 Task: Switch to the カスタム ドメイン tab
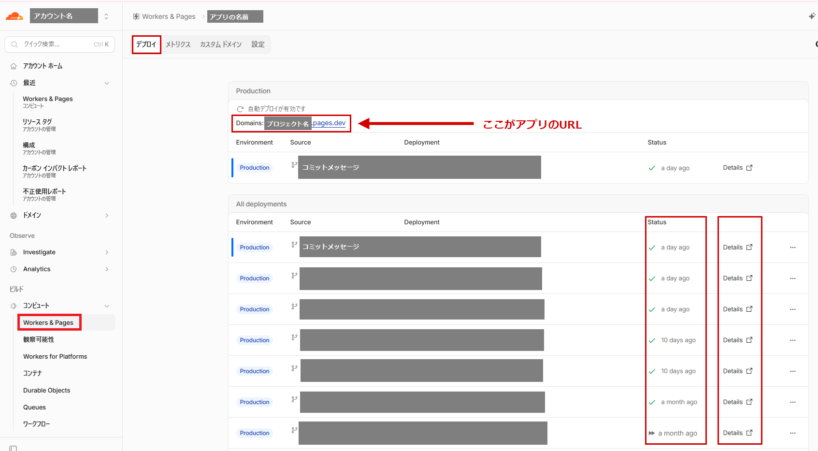[x=221, y=44]
